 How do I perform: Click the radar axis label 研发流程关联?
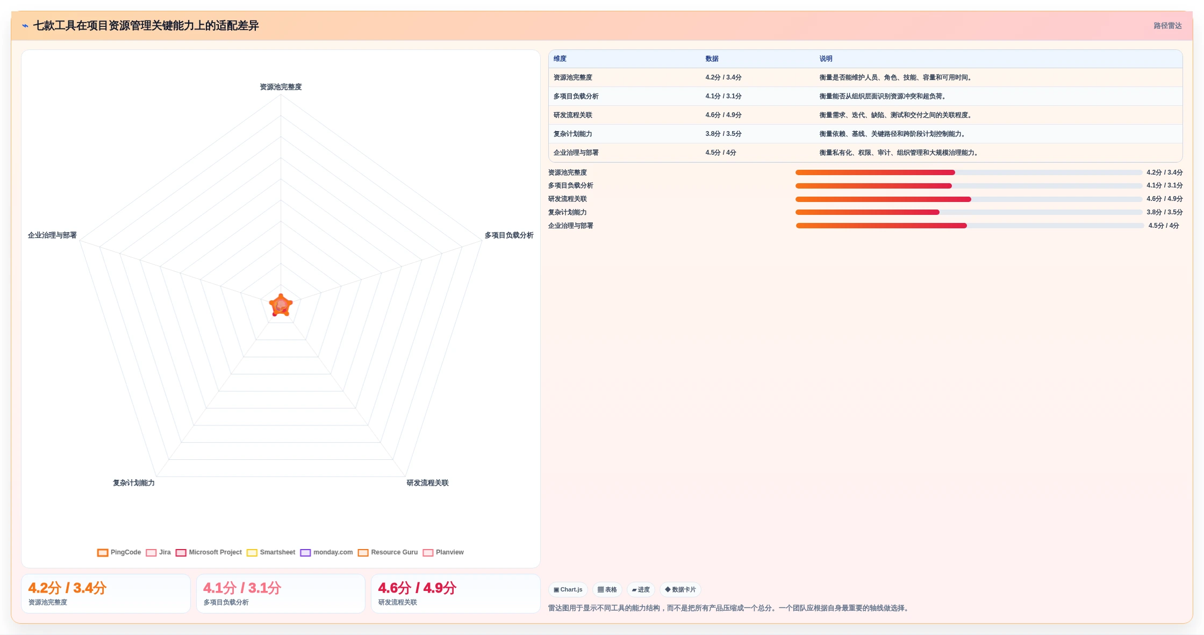(427, 483)
